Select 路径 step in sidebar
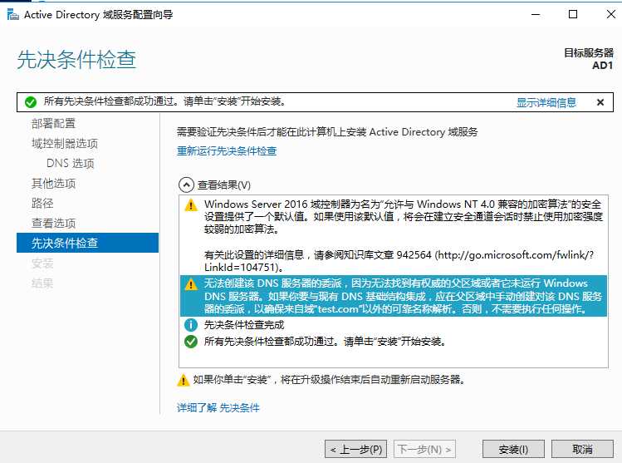 point(42,203)
